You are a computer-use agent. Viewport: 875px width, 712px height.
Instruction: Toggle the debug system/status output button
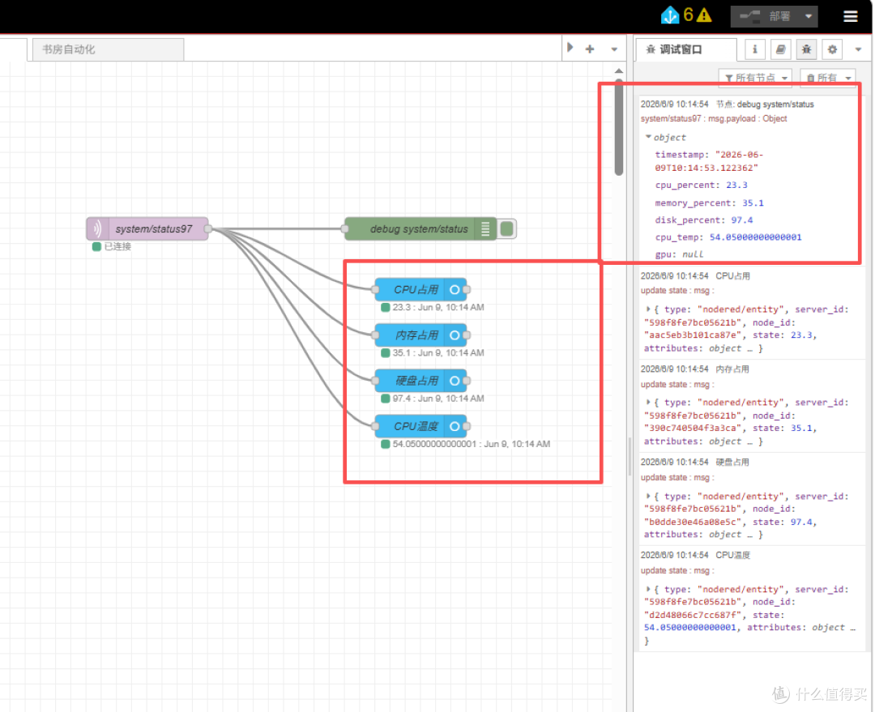(x=506, y=228)
